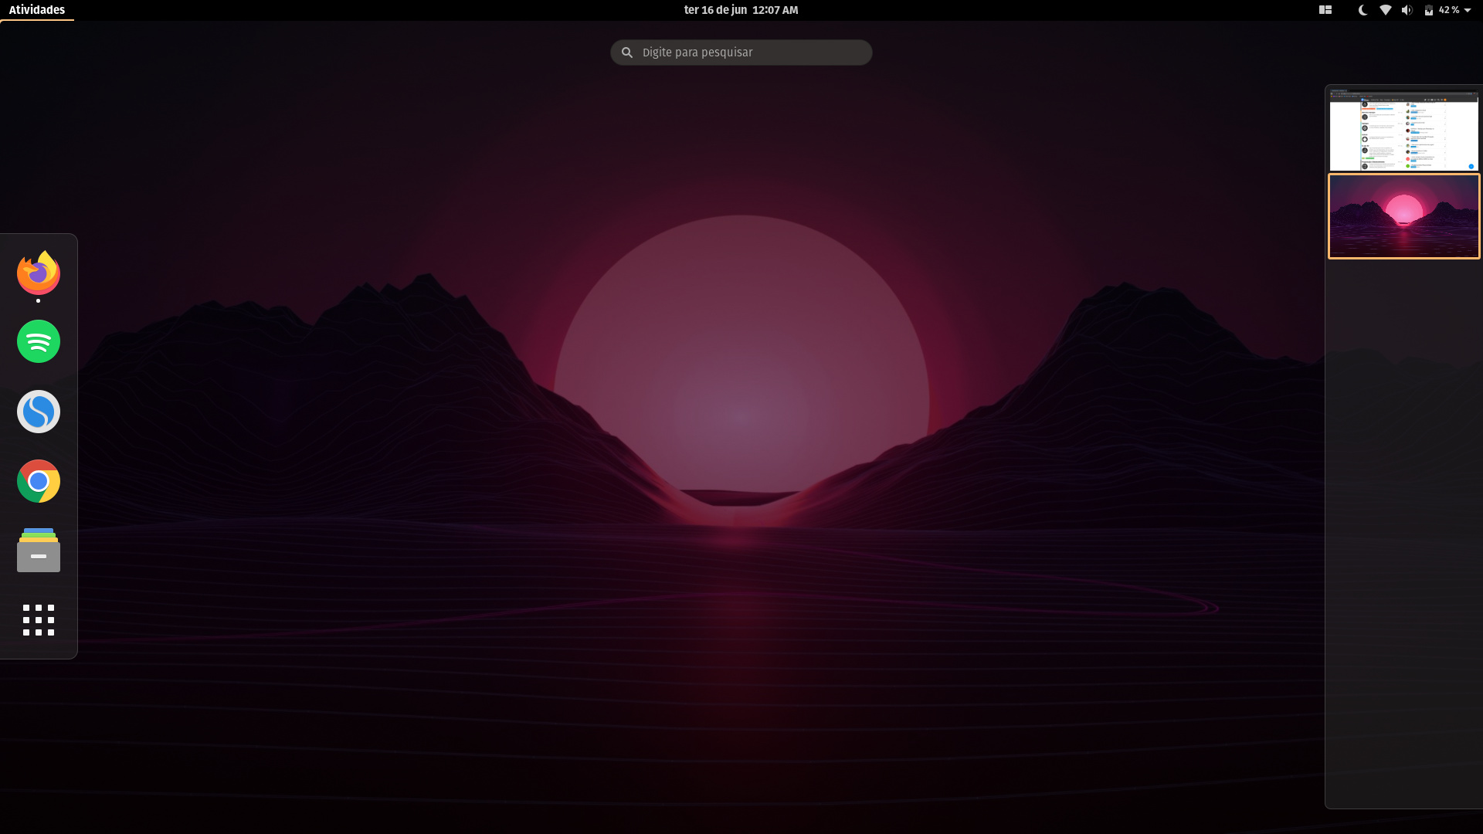Open Spotify from the dock
This screenshot has width=1483, height=834.
coord(39,341)
